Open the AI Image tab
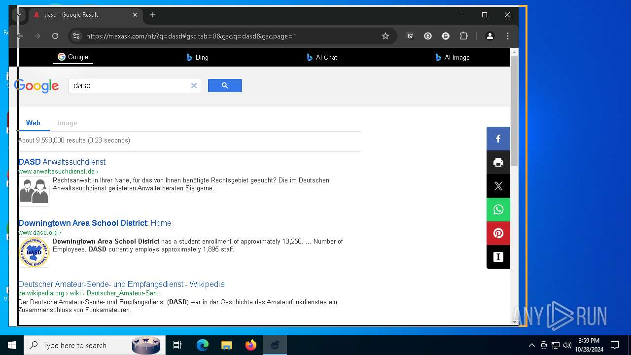 pos(453,57)
